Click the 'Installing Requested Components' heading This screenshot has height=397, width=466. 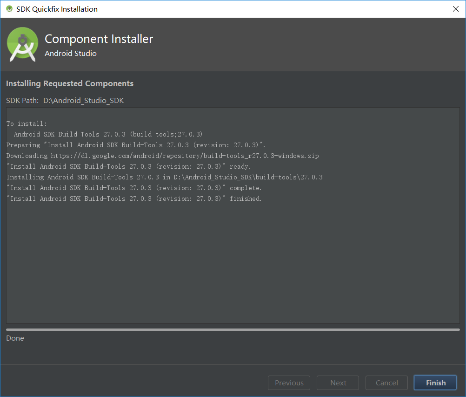pos(70,84)
